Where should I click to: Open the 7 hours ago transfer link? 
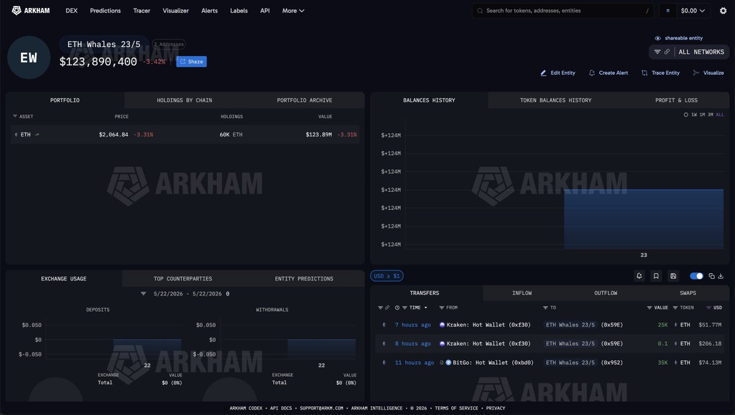tap(413, 325)
